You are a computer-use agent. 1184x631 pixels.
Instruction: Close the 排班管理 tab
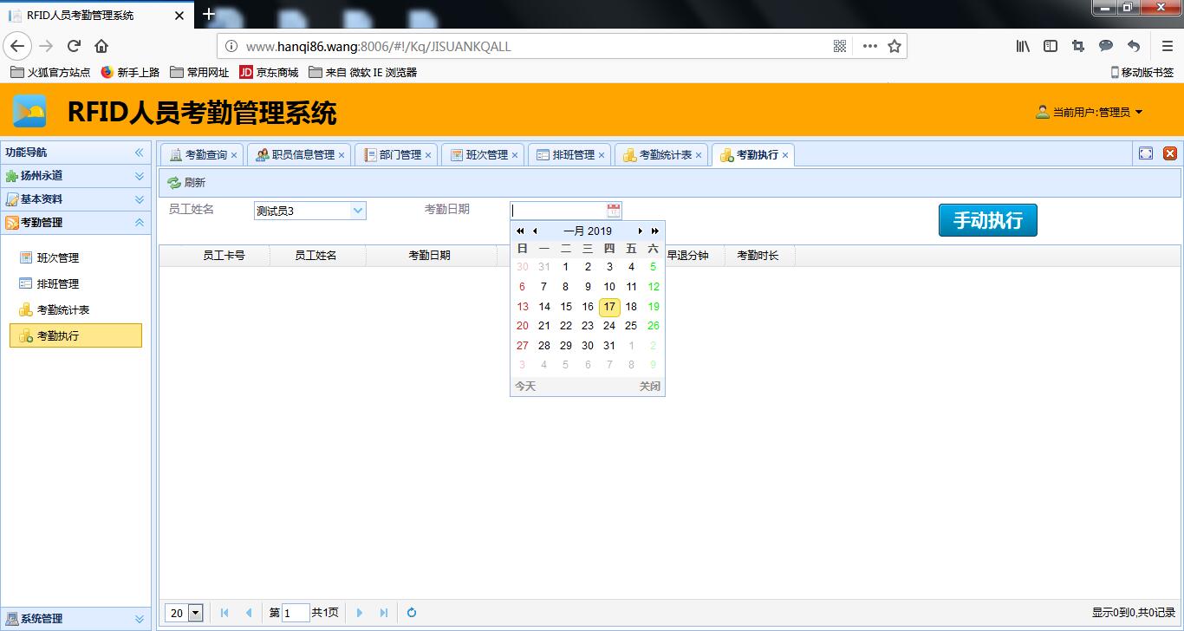pyautogui.click(x=602, y=155)
